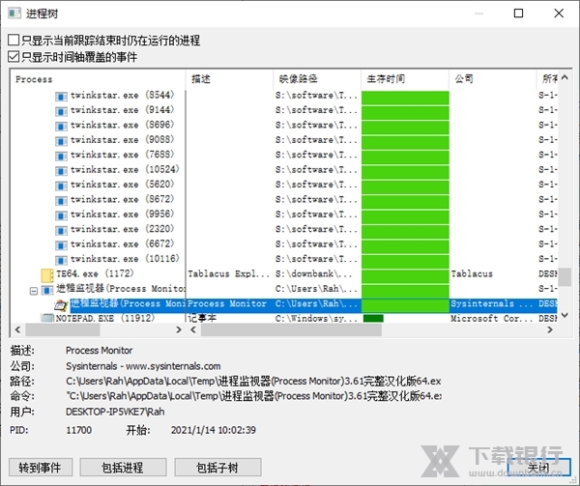Click right arrow of Process pane scrollbar
The width and height of the screenshot is (580, 486).
tap(179, 329)
